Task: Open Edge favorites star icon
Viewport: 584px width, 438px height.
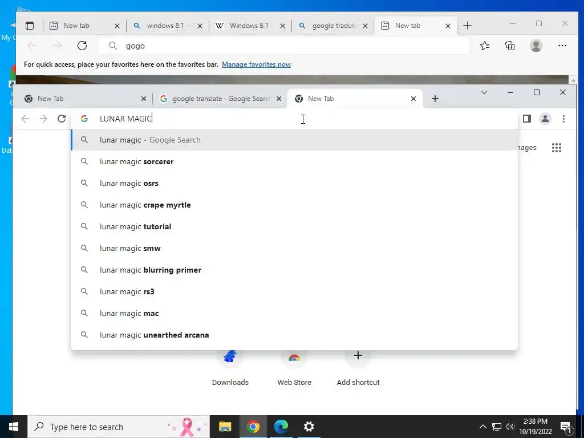Action: pos(485,46)
